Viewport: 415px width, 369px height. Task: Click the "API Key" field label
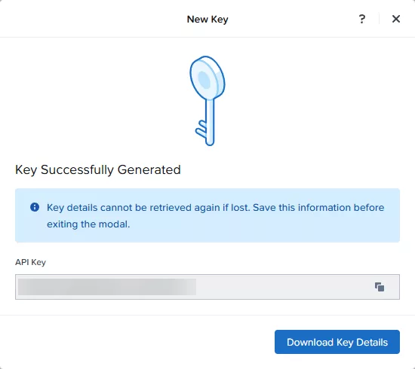click(30, 262)
